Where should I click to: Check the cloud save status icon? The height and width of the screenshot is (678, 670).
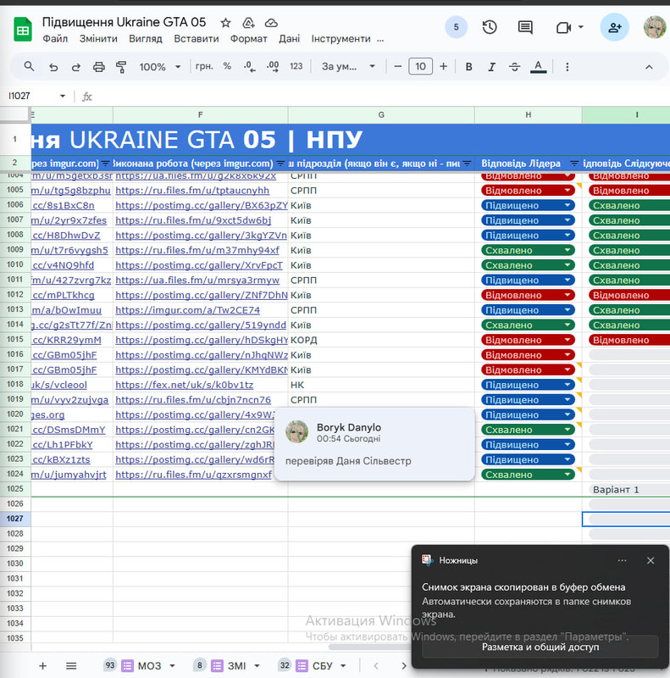coord(271,23)
